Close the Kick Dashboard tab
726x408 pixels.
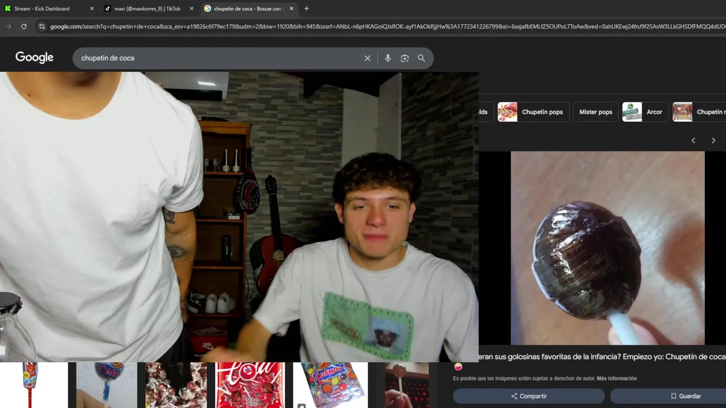92,8
